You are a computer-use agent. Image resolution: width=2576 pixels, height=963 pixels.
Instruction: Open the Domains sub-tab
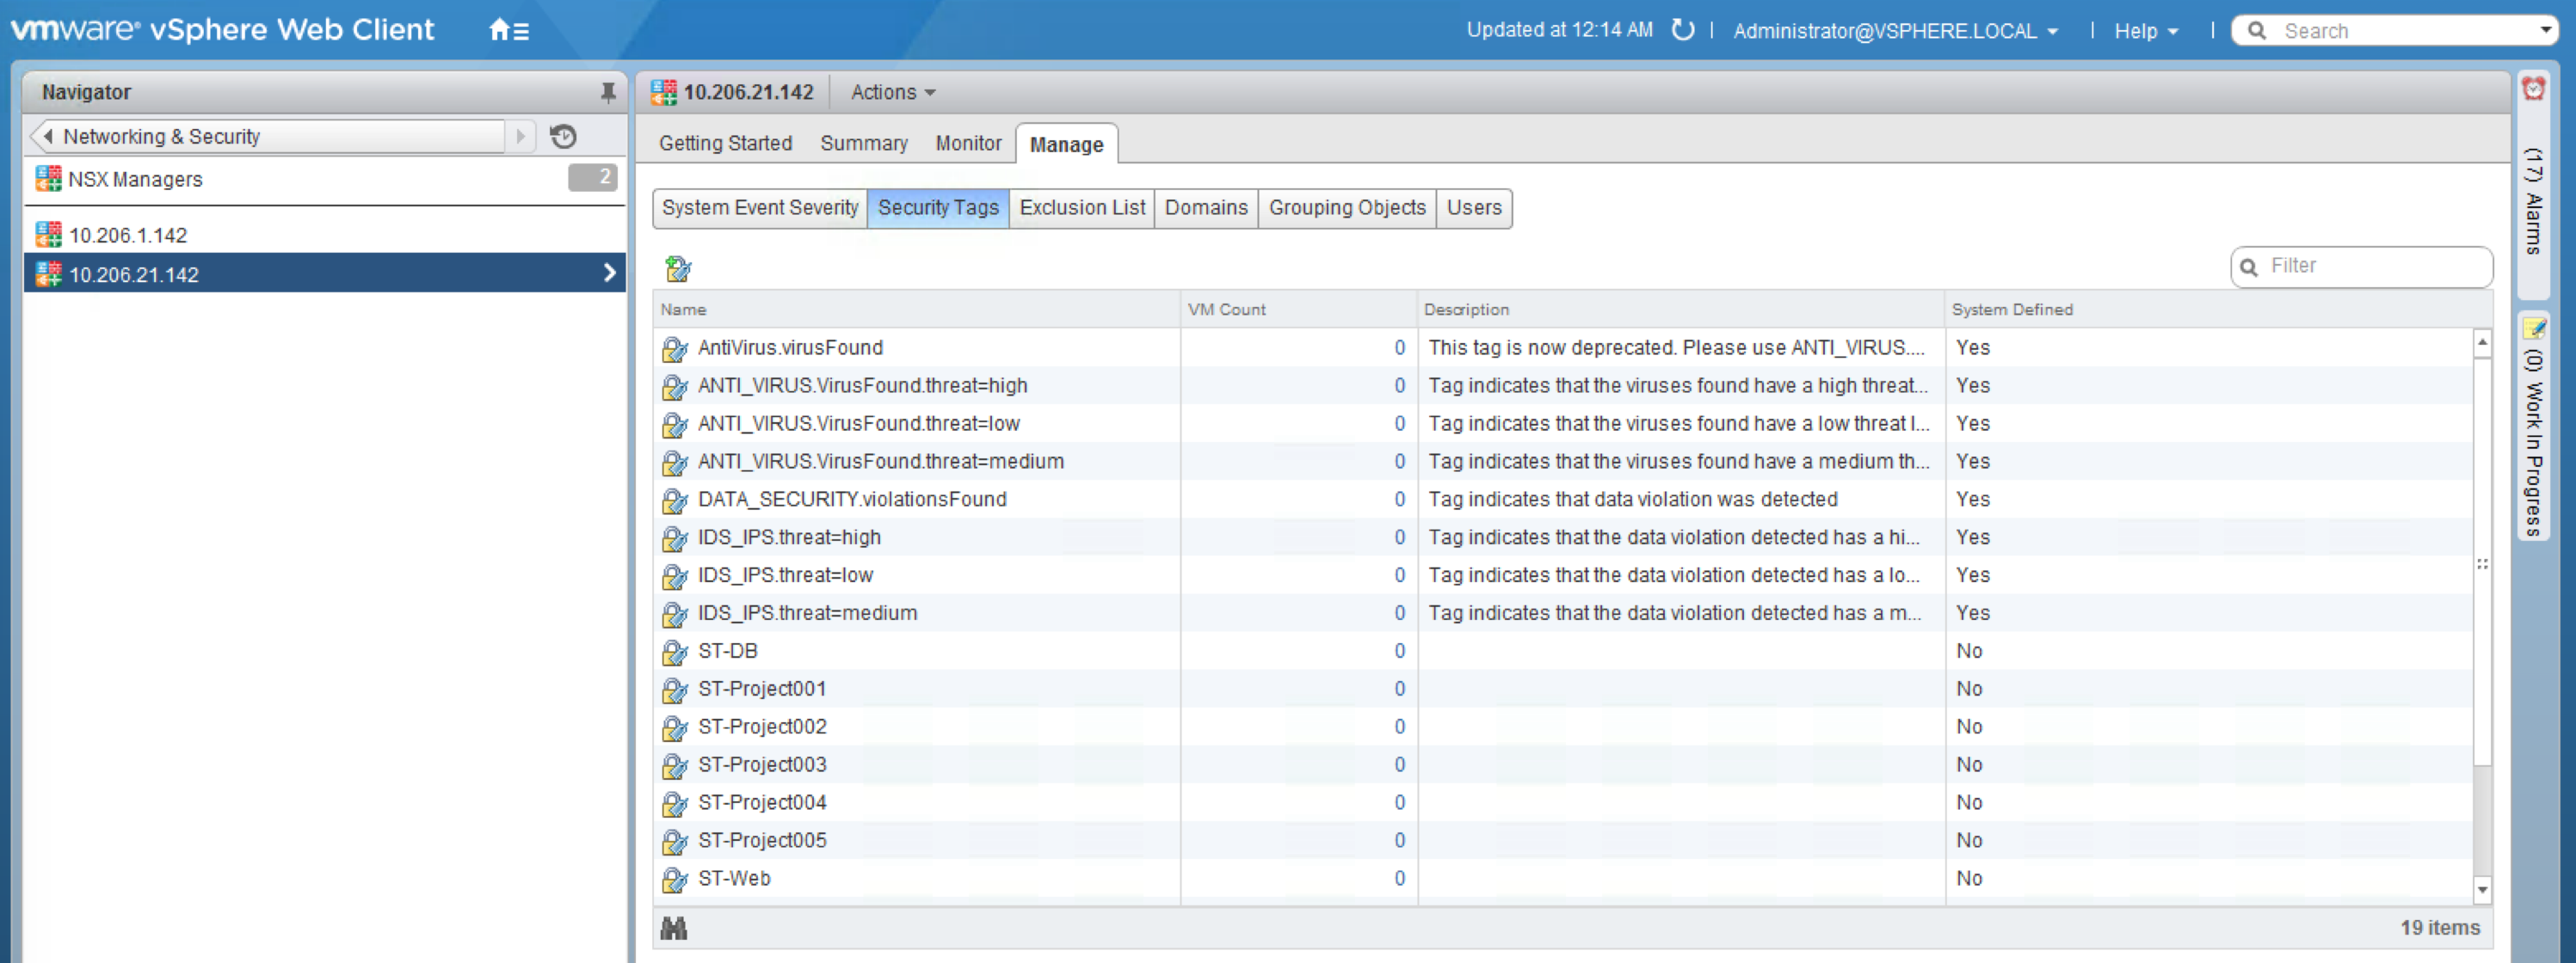click(x=1206, y=208)
